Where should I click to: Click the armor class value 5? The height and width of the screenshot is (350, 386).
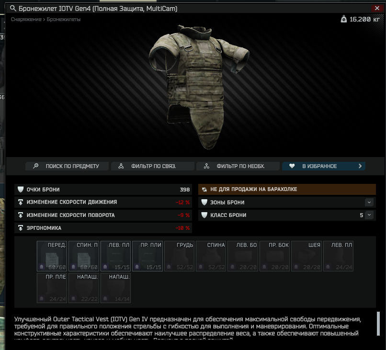(x=362, y=215)
